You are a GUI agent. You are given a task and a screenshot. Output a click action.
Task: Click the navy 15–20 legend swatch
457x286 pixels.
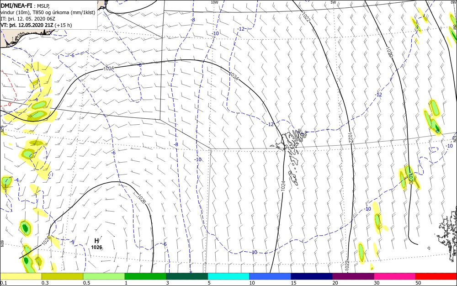(312, 276)
